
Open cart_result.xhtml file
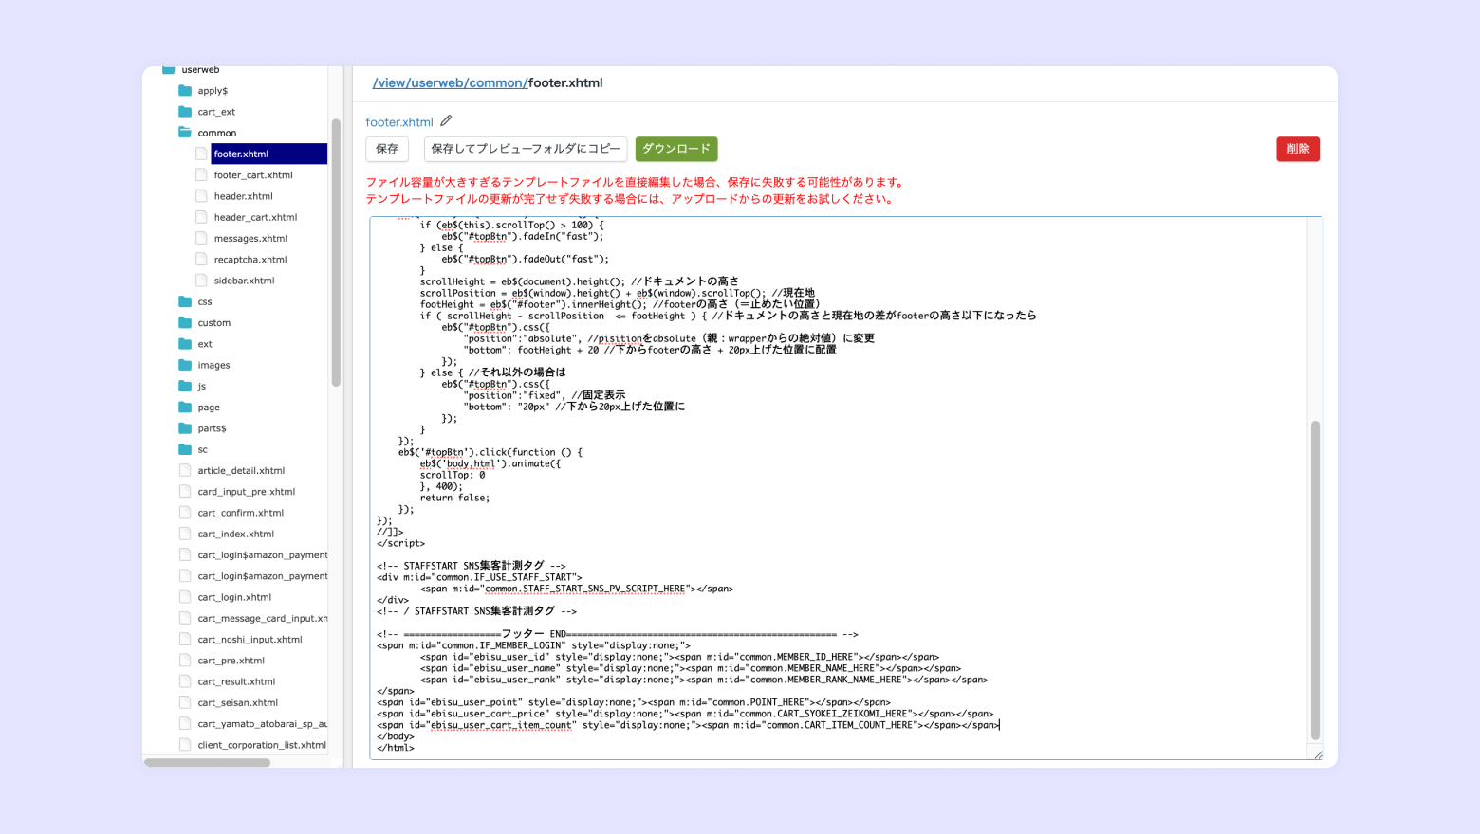pos(236,681)
